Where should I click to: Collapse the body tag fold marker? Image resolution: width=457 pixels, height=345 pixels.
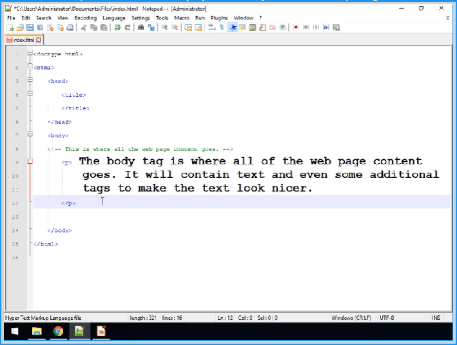(30, 134)
